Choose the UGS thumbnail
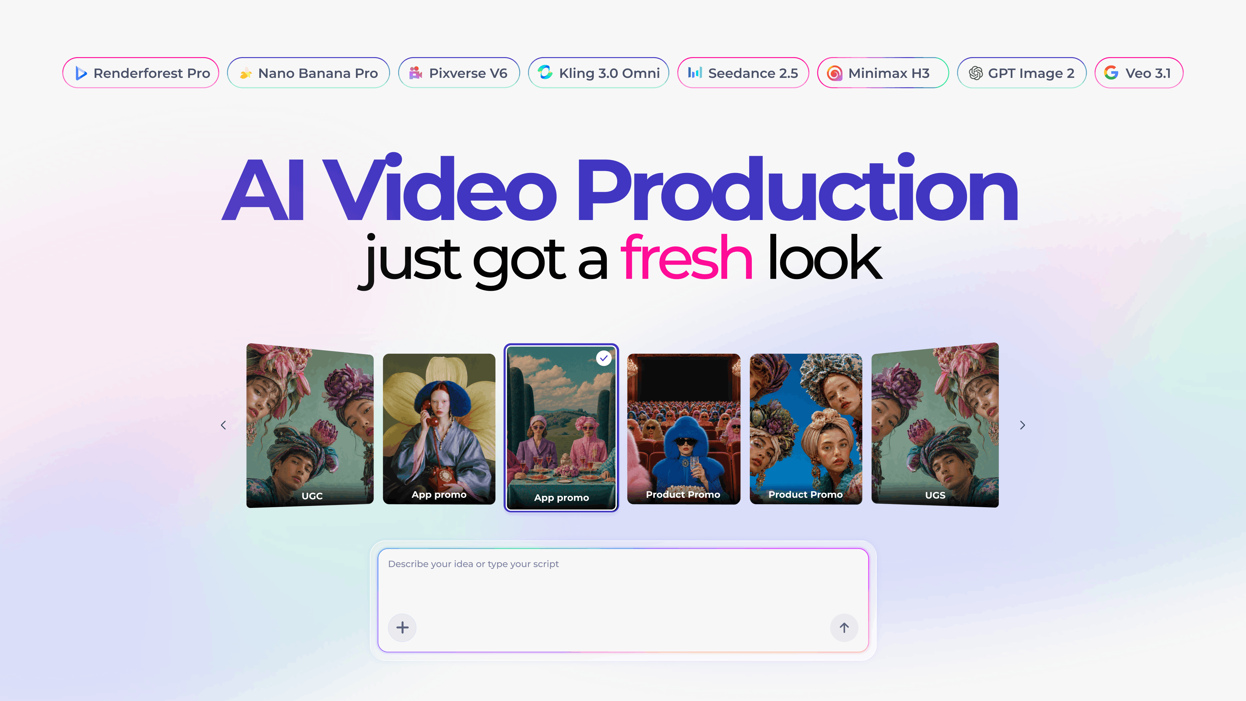The height and width of the screenshot is (701, 1246). click(x=935, y=425)
